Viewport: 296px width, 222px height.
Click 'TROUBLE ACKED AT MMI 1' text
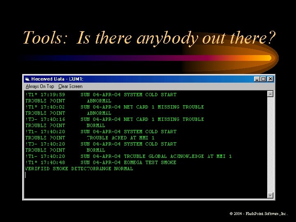click(120, 138)
